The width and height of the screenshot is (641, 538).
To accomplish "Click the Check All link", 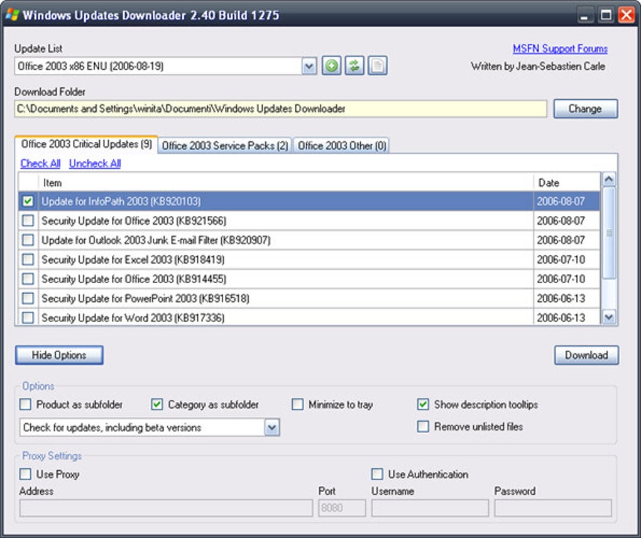I will click(x=40, y=163).
